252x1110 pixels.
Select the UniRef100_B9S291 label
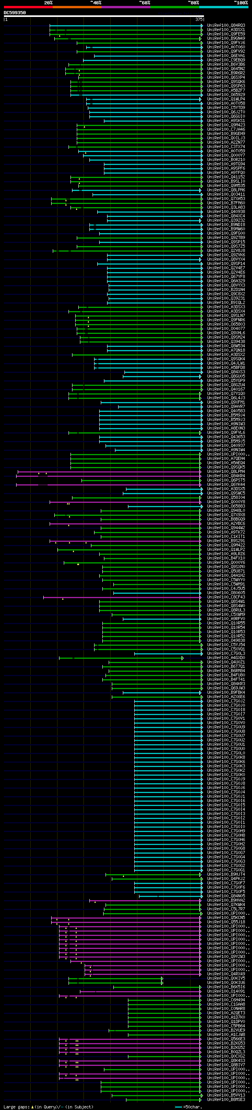pos(226,541)
